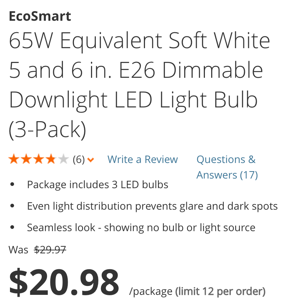Click the struck-through $29.97 price

tap(50, 250)
